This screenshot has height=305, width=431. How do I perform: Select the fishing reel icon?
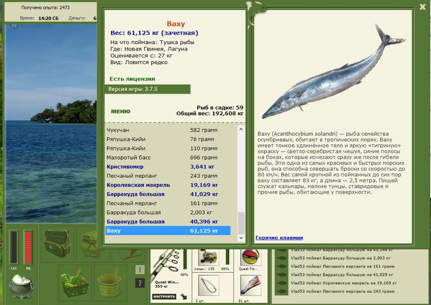pyautogui.click(x=208, y=257)
